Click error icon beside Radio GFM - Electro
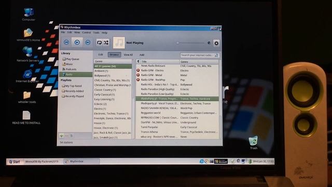The image size is (332, 187). [x=138, y=71]
